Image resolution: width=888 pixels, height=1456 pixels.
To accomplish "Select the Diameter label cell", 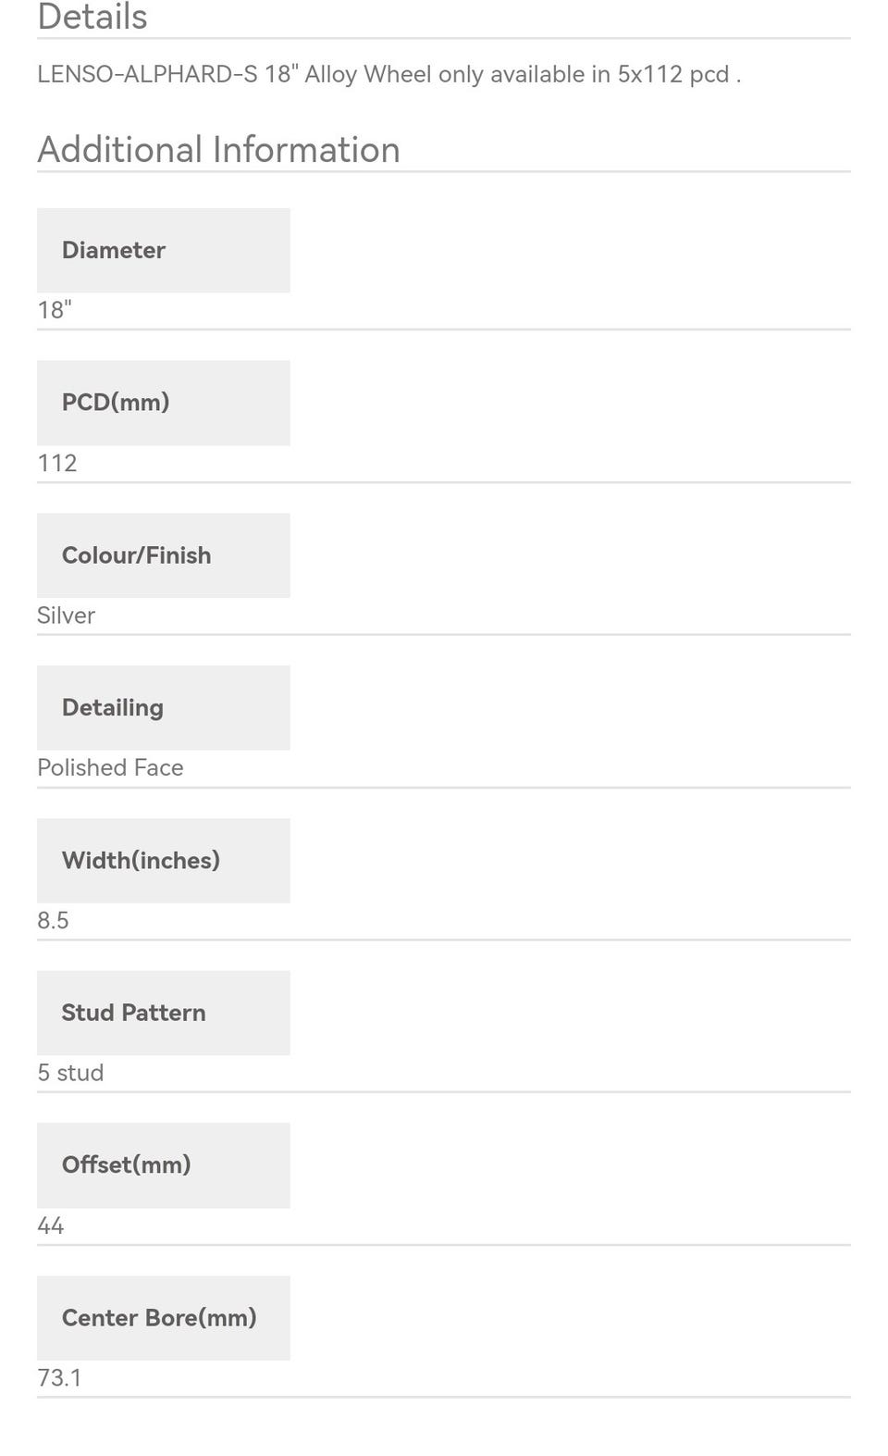I will coord(164,250).
